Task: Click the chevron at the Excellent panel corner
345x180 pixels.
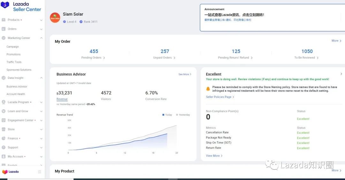Action: (x=341, y=74)
